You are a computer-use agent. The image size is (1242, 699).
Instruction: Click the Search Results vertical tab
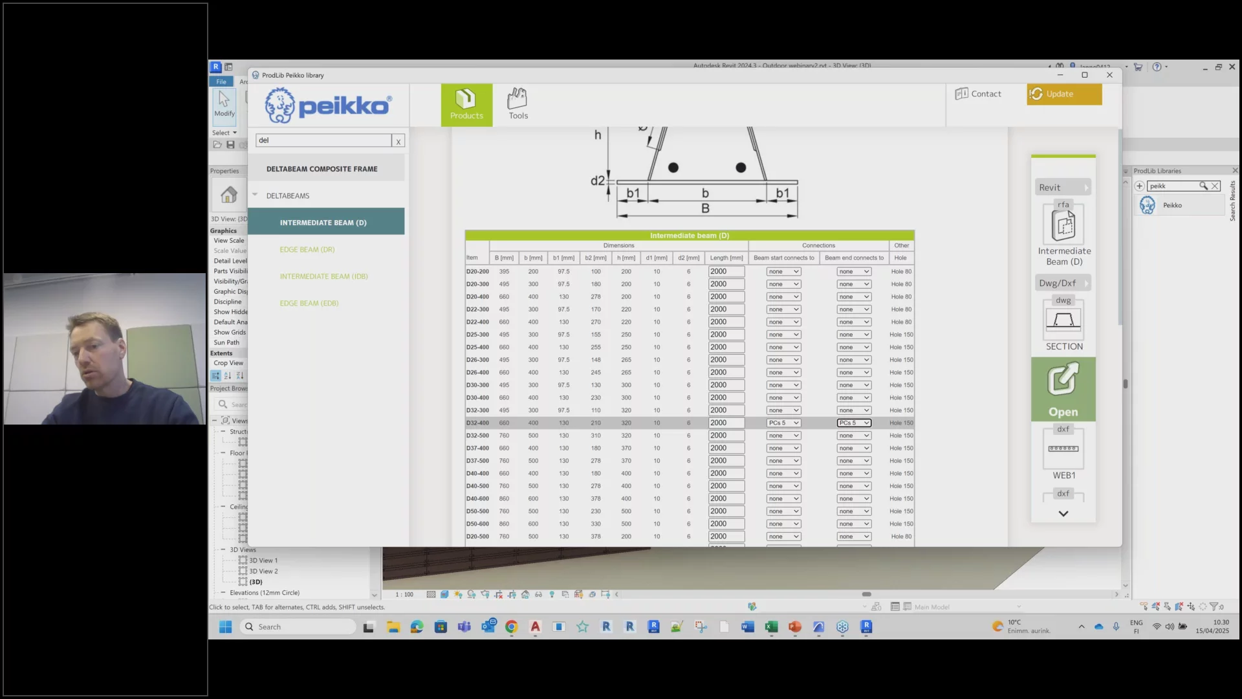[x=1232, y=201]
